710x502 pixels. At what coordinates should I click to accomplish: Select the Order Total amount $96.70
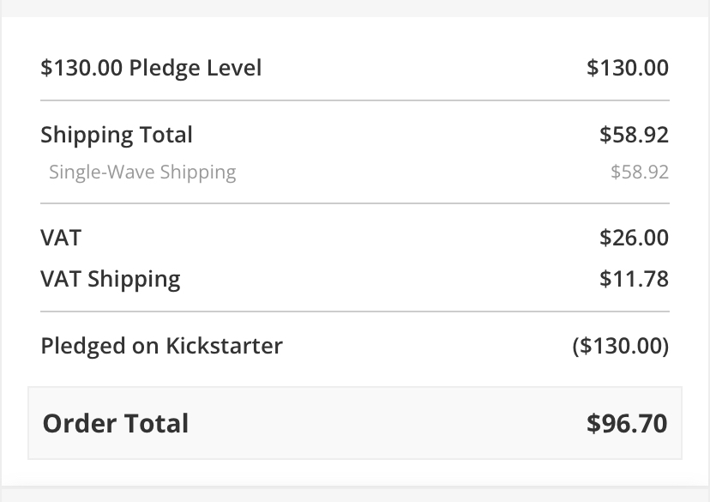point(627,423)
